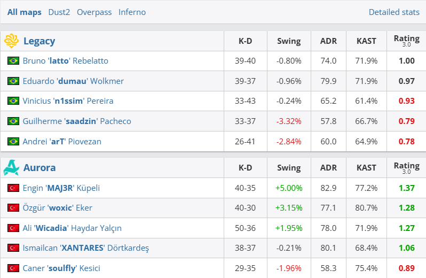
Task: Open the Detailed stats link
Action: (x=393, y=12)
